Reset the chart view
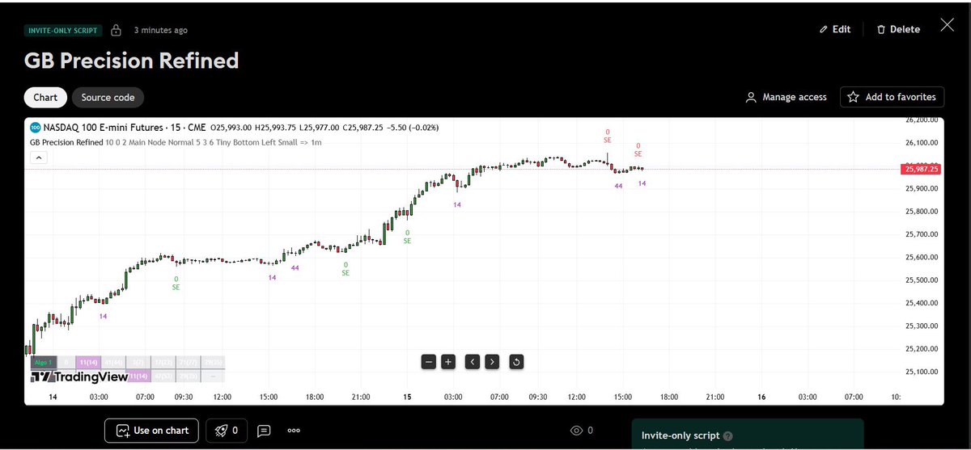 click(517, 361)
